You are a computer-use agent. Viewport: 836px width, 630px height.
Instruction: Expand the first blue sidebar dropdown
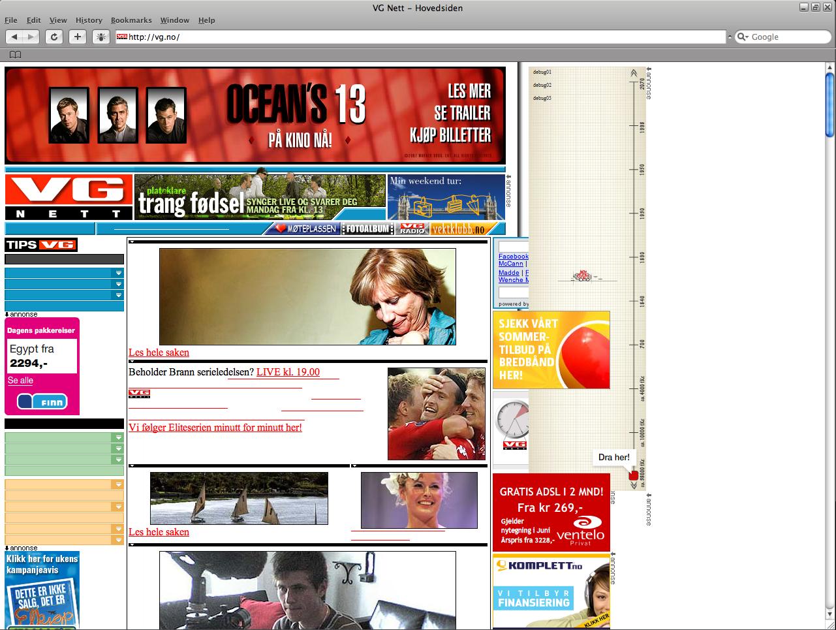(x=118, y=273)
